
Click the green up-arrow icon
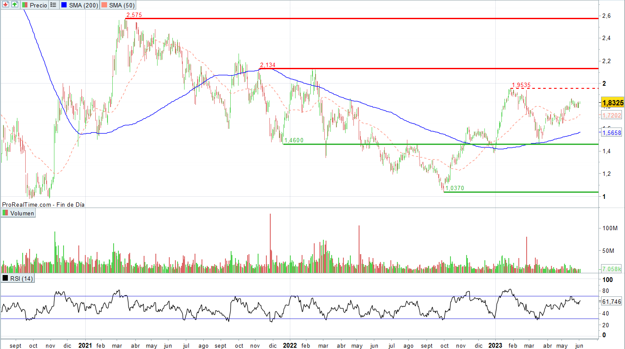click(15, 5)
